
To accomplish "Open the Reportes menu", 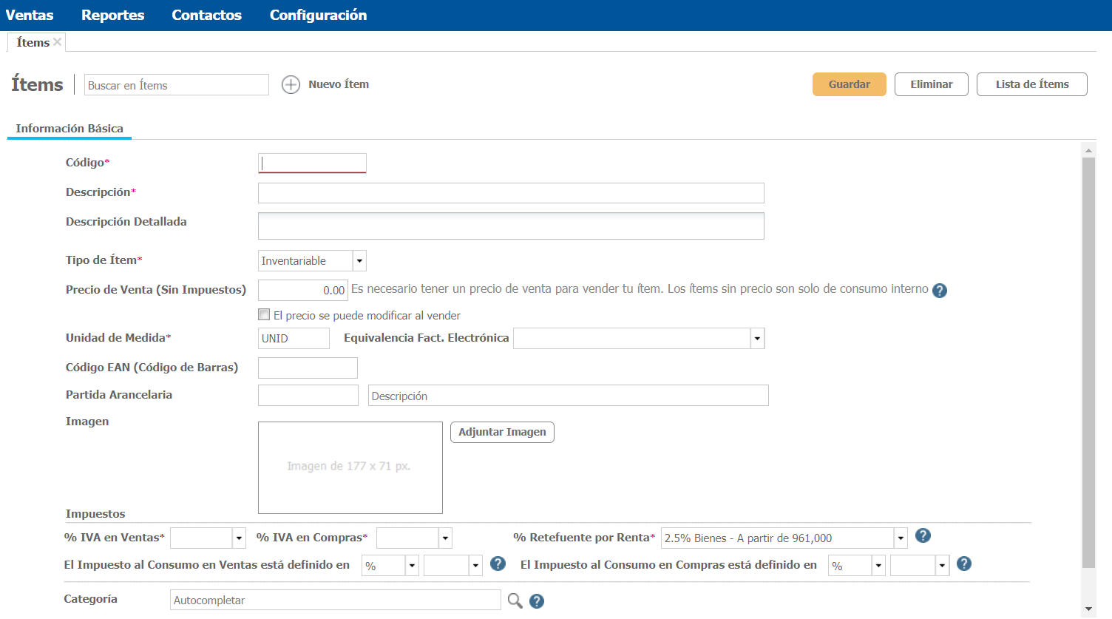I will [x=112, y=15].
